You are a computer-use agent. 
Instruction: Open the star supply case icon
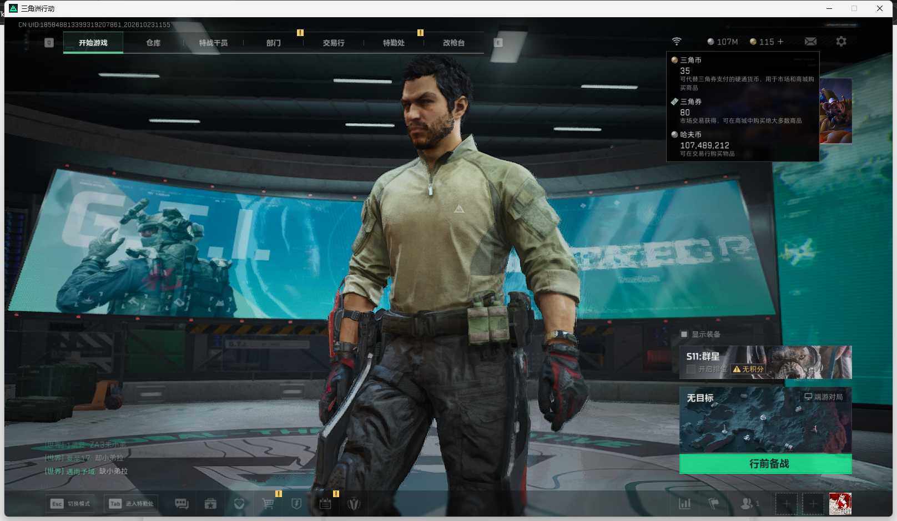pyautogui.click(x=210, y=504)
